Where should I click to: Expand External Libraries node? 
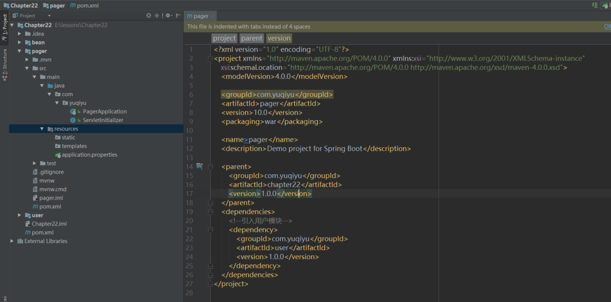[12, 241]
